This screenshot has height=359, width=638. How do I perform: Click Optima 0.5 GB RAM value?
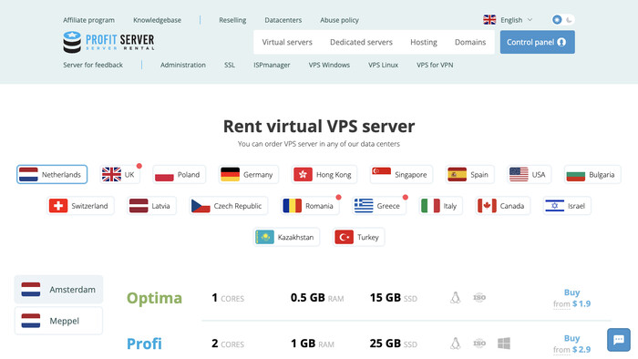tap(317, 298)
